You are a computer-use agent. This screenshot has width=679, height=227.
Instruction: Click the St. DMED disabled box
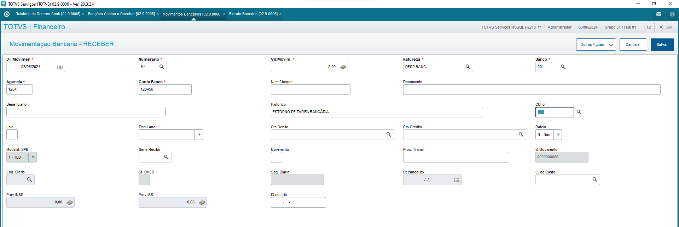[x=144, y=180]
